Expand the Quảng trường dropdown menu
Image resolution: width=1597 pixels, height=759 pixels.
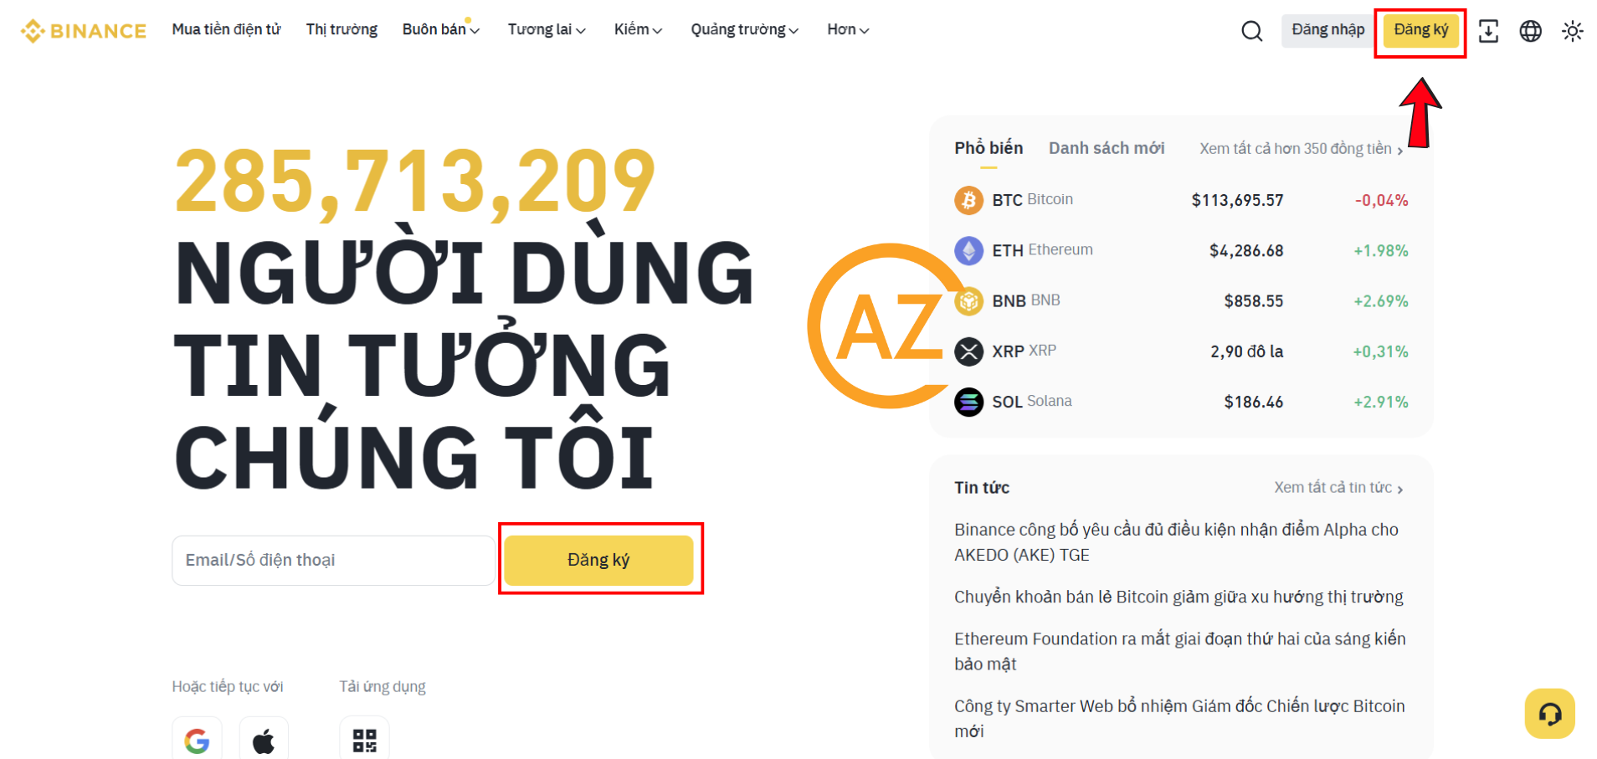[744, 29]
